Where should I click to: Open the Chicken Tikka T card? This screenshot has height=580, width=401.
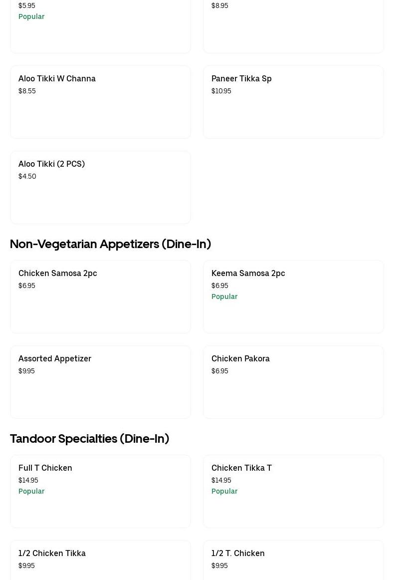(293, 491)
